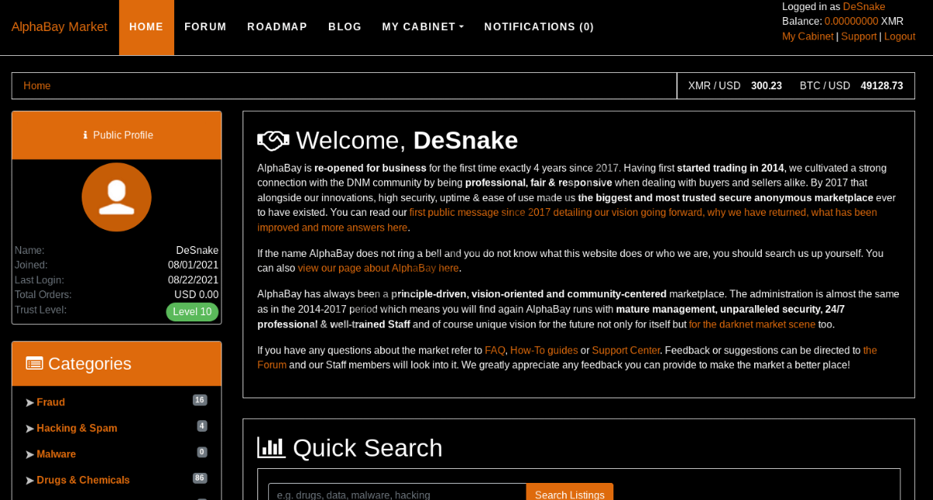Screen dimensions: 933x500
Task: Open 'for the darknet market scene' link
Action: tap(752, 325)
